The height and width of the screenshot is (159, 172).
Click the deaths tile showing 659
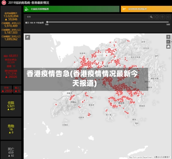coord(11,150)
